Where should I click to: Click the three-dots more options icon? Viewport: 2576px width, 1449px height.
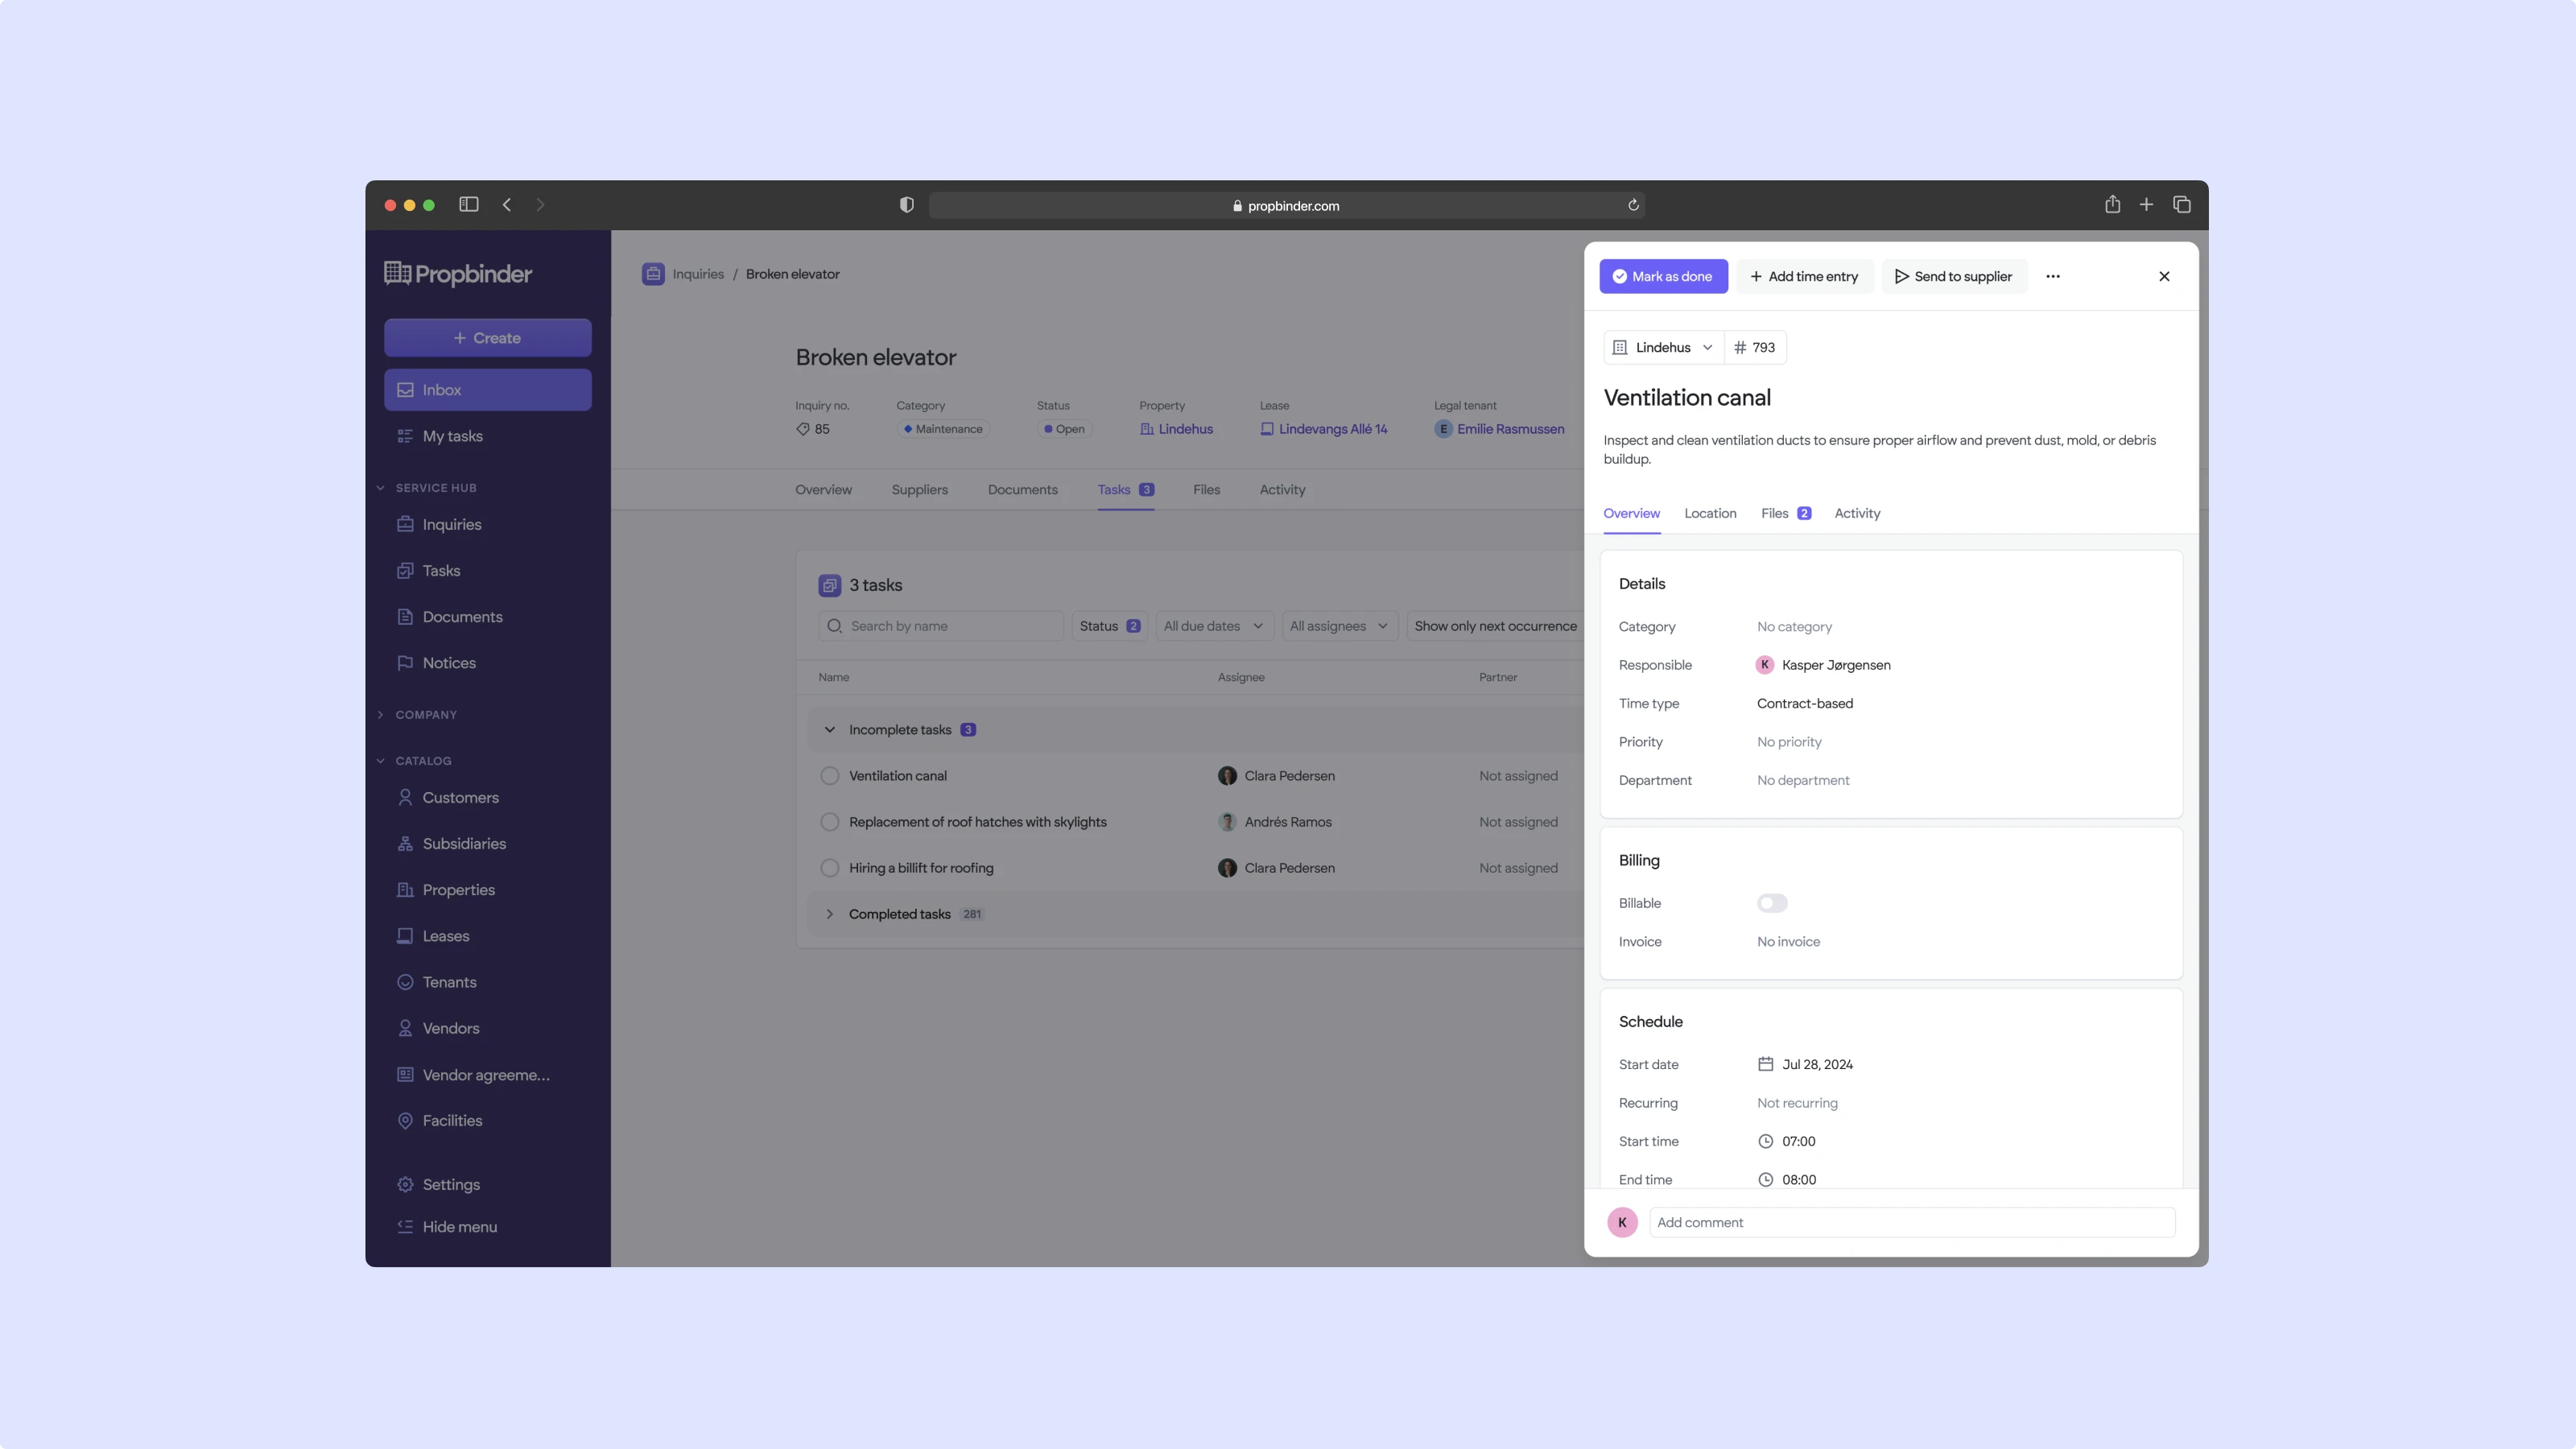pos(2053,277)
